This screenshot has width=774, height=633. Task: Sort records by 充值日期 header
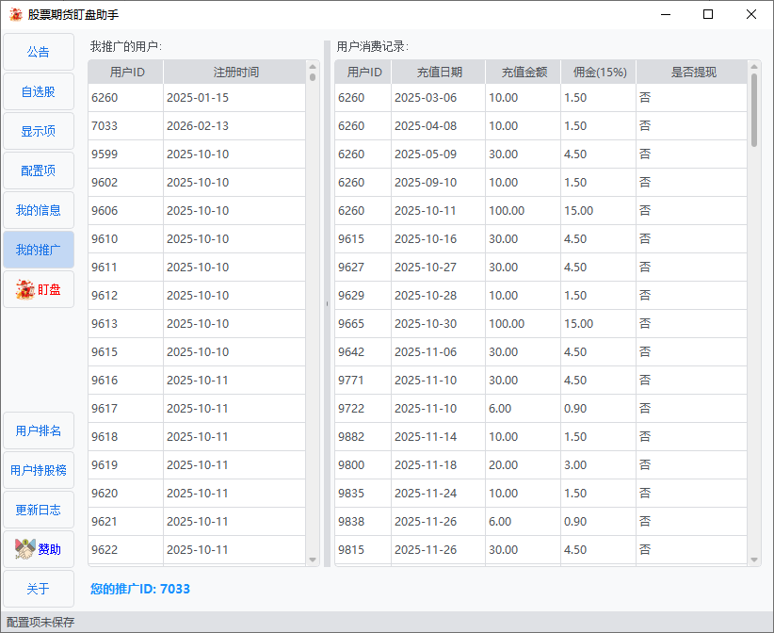[439, 73]
